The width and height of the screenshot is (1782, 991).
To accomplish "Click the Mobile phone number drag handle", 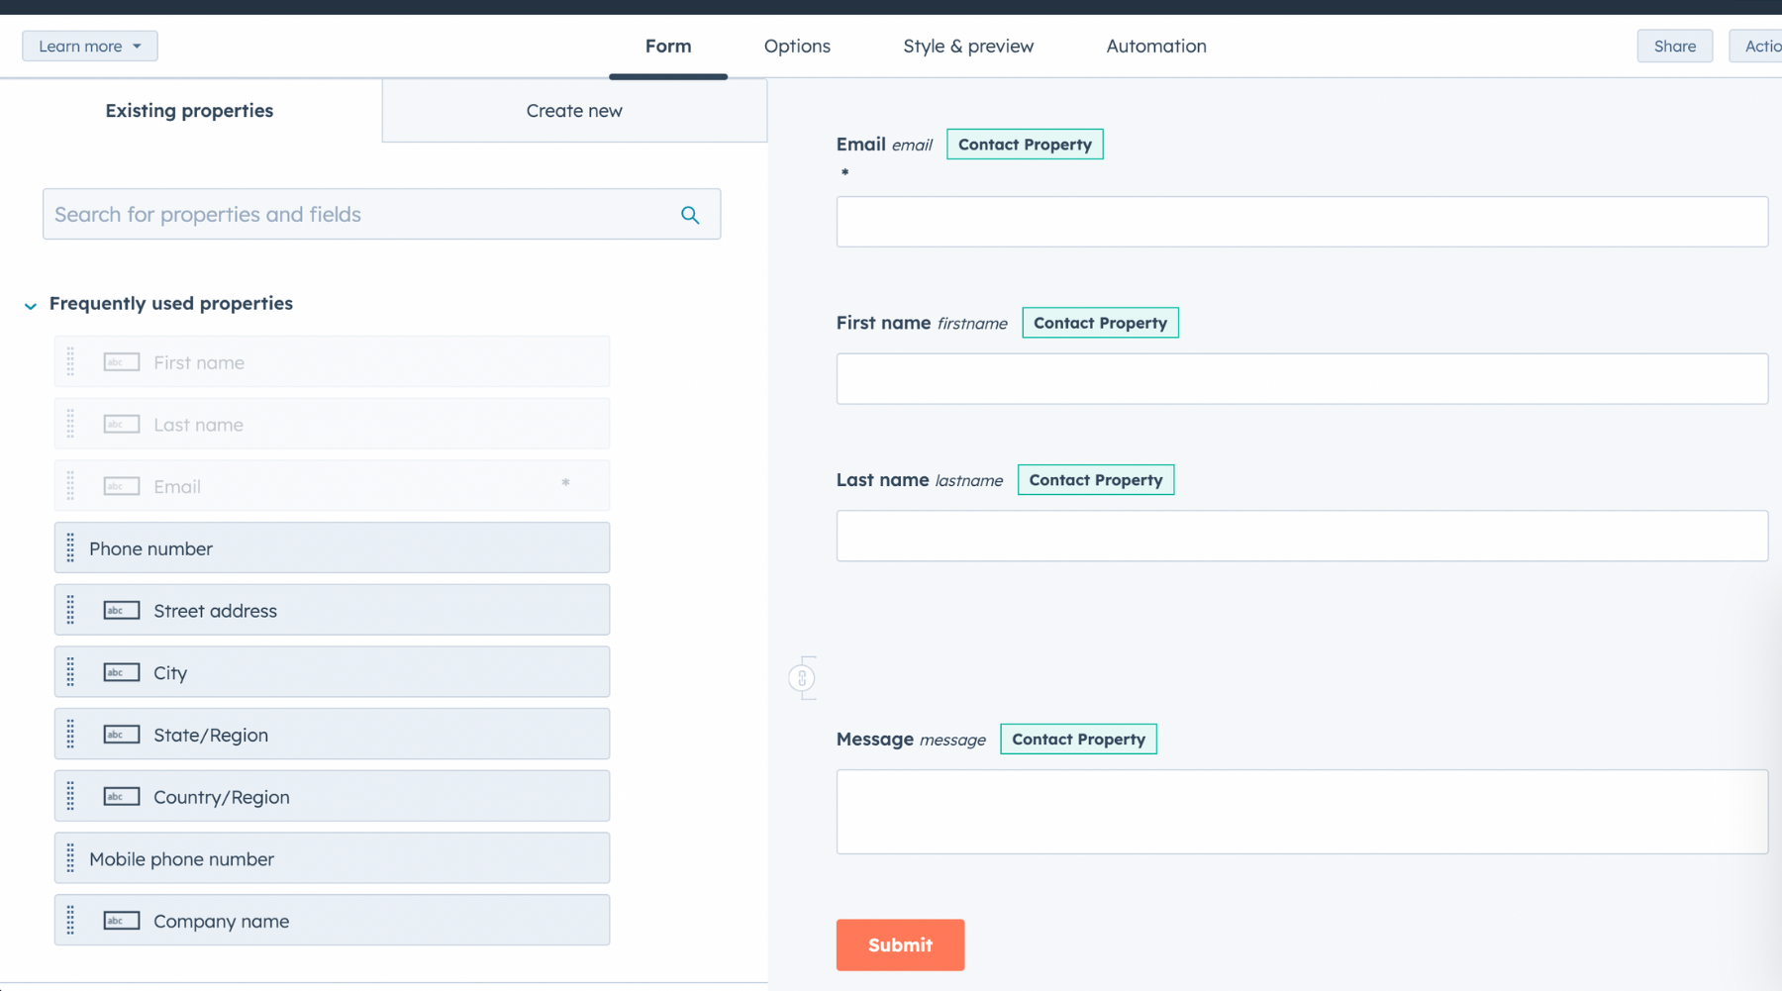I will click(x=70, y=858).
